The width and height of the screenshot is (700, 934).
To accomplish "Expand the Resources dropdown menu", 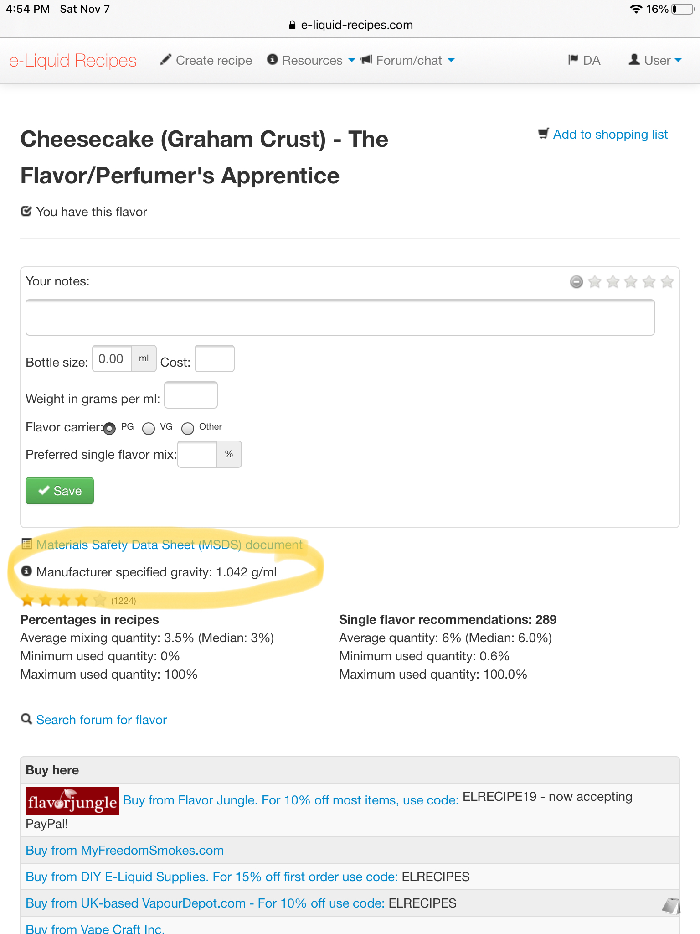I will coord(311,60).
